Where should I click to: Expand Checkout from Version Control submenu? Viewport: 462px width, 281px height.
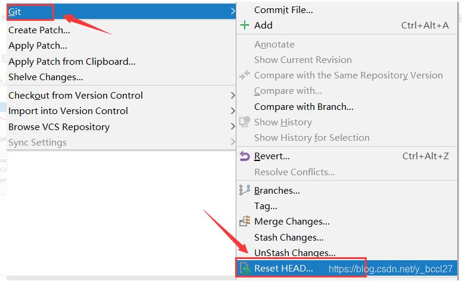pyautogui.click(x=232, y=95)
